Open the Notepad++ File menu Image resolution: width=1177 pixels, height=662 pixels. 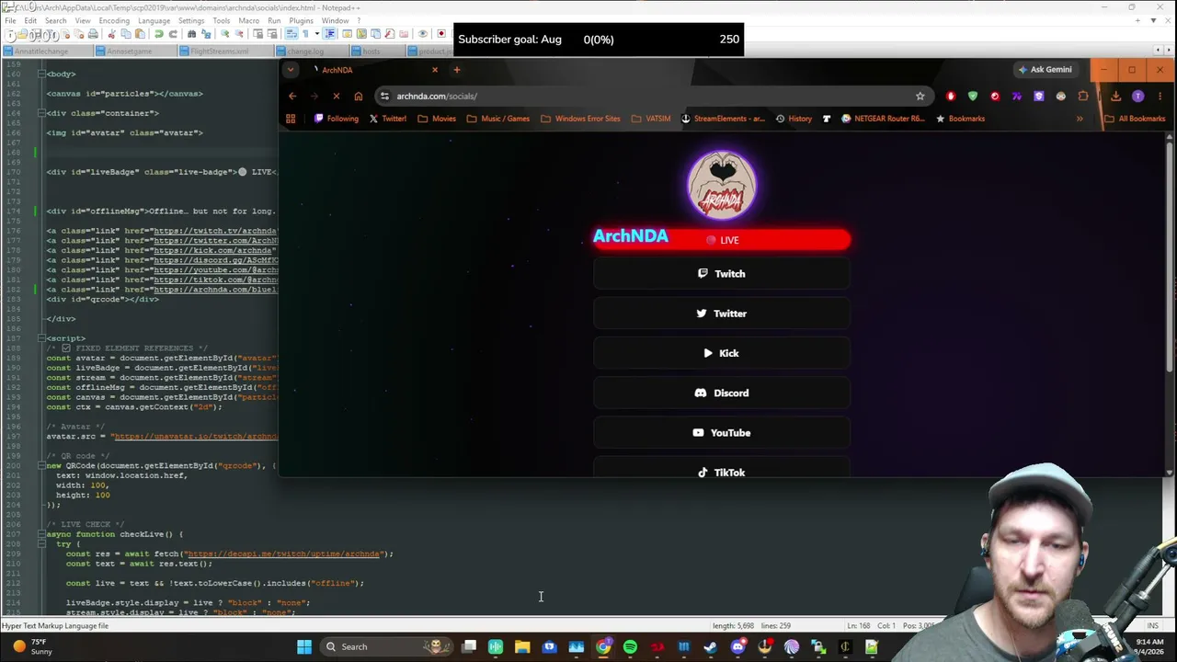click(x=10, y=20)
